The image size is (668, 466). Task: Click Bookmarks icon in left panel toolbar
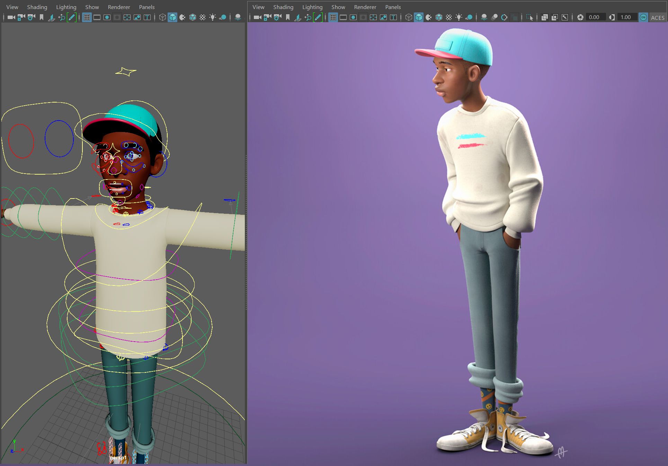pos(42,17)
